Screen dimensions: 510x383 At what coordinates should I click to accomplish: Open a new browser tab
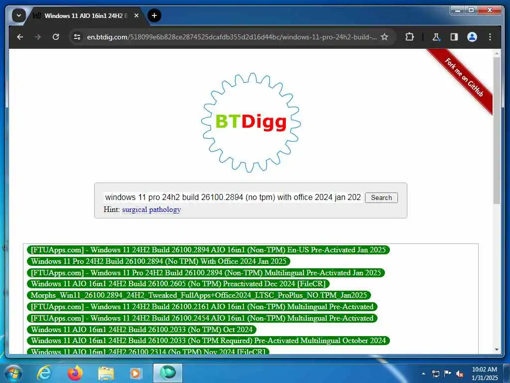[154, 15]
